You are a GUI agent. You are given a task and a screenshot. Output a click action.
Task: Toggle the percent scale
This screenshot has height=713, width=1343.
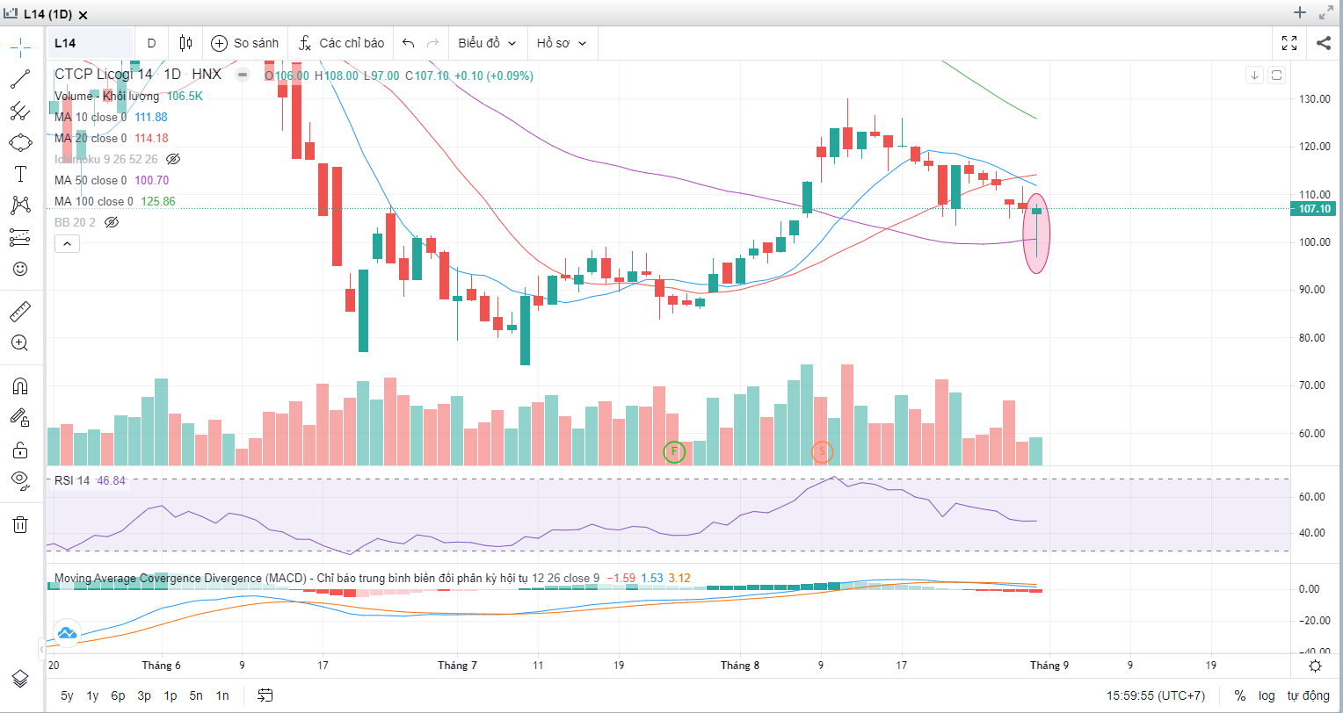coord(1240,695)
